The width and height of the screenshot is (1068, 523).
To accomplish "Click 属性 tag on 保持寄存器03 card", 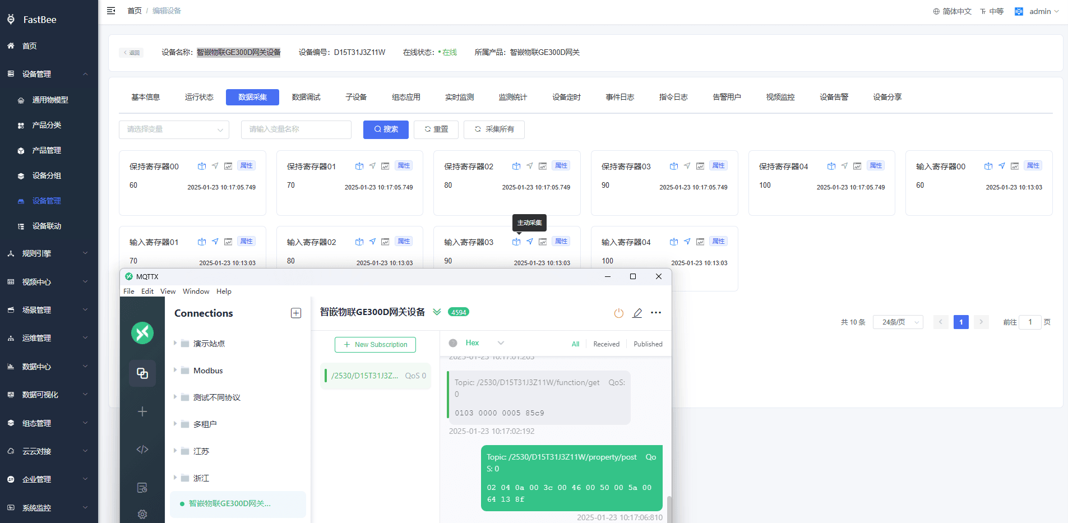I will [x=718, y=165].
